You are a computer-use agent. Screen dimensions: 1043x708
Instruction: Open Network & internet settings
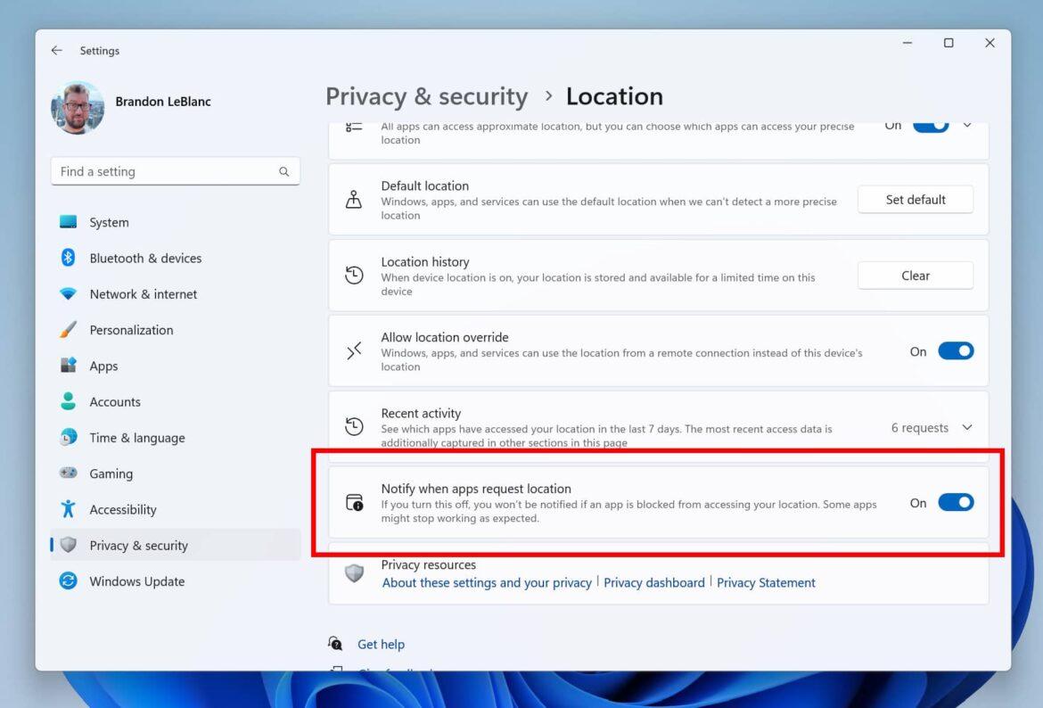click(x=143, y=293)
